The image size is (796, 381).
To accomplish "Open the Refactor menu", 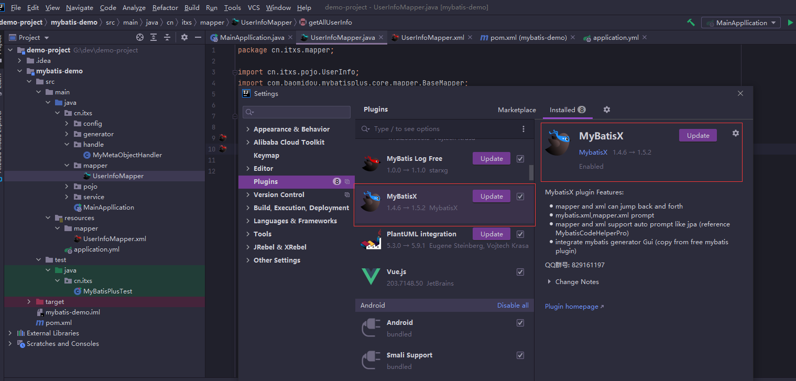I will [x=165, y=7].
